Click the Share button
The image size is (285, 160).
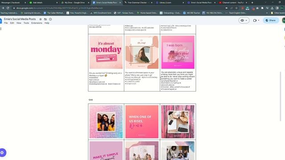[271, 20]
